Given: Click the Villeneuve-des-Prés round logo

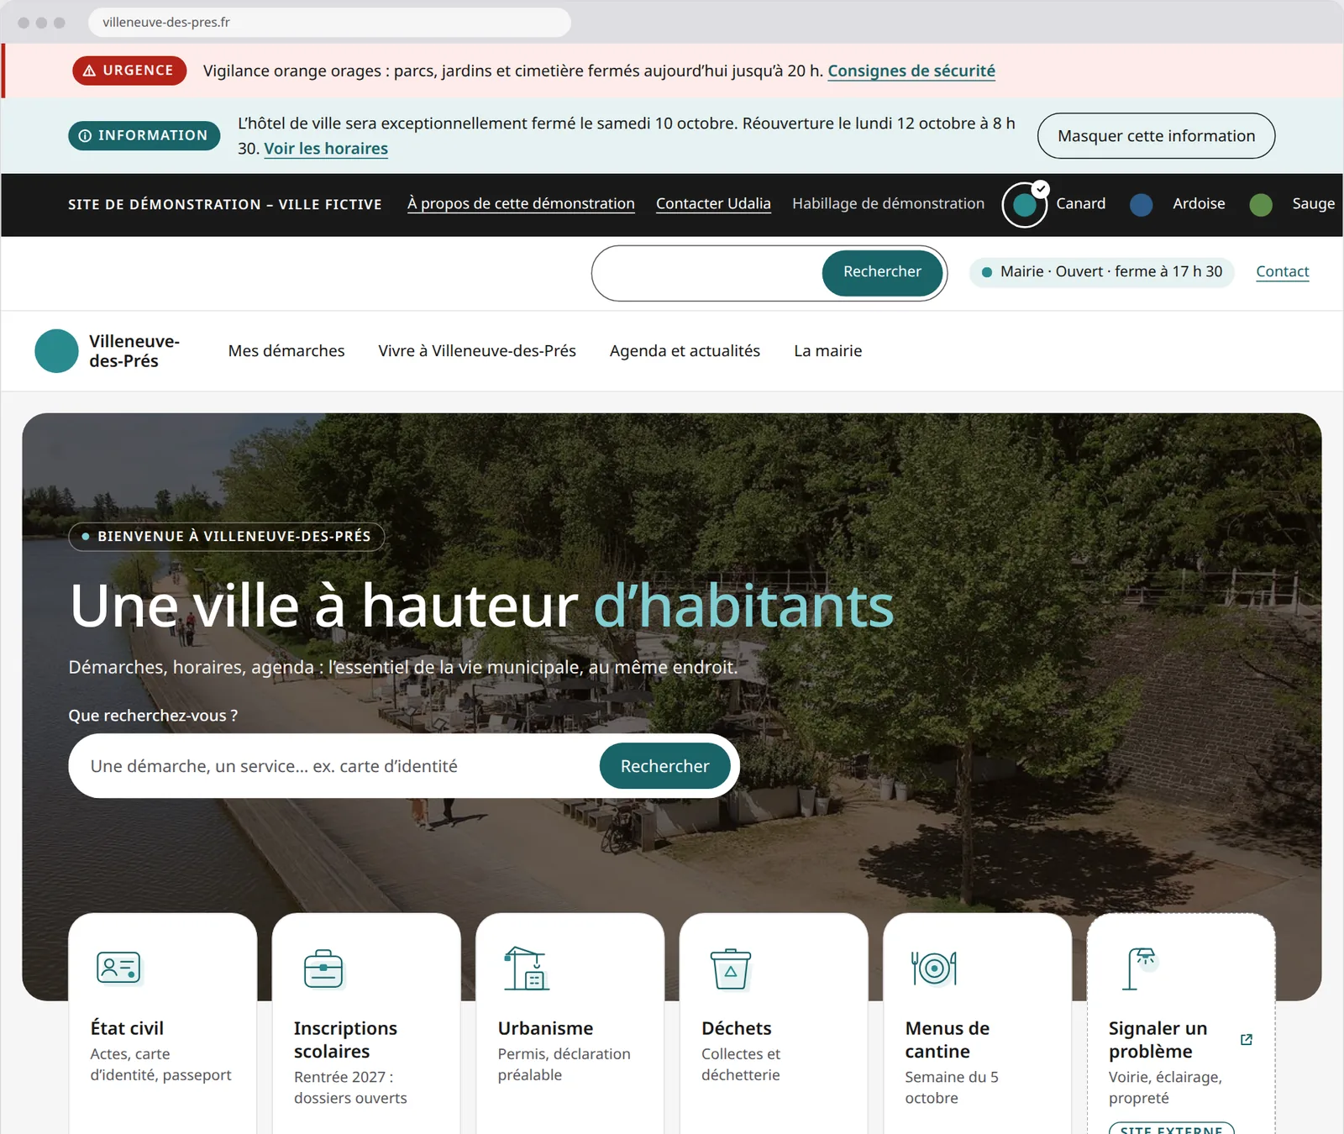Looking at the screenshot, I should [x=56, y=351].
